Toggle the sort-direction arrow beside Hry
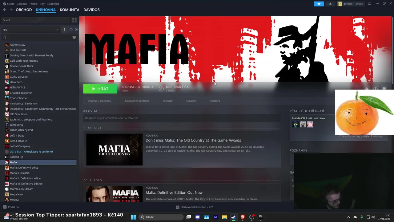This screenshot has width=394, height=222. [64, 30]
